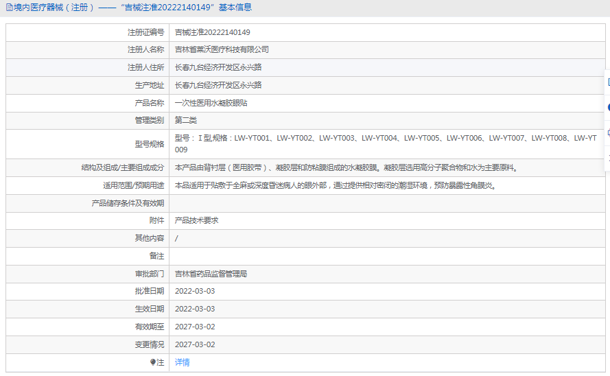Viewport: 610px width, 376px height.
Task: Click the 产品技术要求 attachment text
Action: click(196, 220)
